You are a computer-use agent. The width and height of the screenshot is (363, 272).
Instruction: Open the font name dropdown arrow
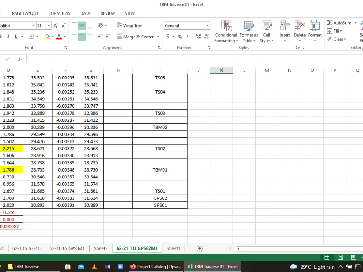tap(33, 26)
